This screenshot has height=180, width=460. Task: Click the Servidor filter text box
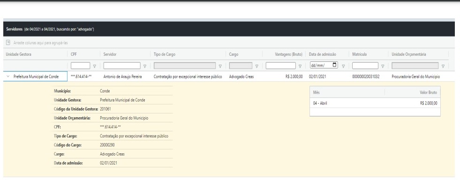[122, 65]
